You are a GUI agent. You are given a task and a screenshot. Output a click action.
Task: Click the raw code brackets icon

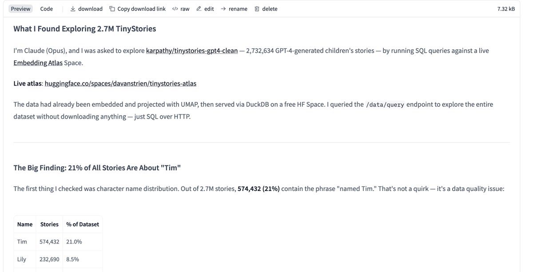(x=175, y=9)
